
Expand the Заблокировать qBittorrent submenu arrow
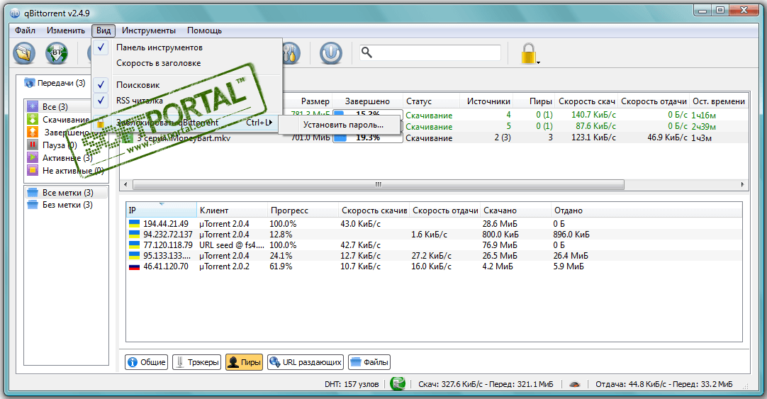coord(269,122)
